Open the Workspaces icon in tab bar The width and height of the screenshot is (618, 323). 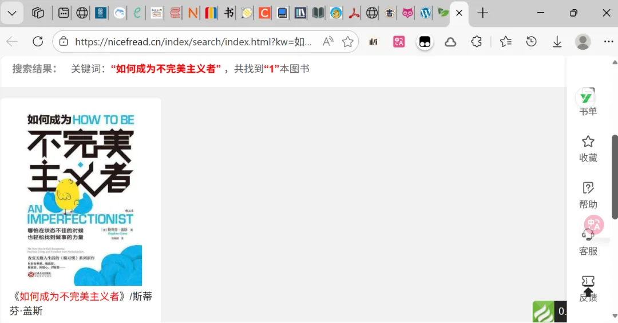[x=38, y=13]
